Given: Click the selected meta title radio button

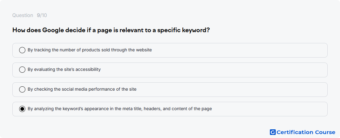Looking at the screenshot, I should (x=22, y=109).
